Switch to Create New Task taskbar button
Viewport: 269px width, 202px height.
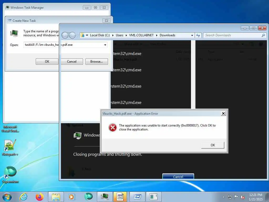(x=137, y=197)
